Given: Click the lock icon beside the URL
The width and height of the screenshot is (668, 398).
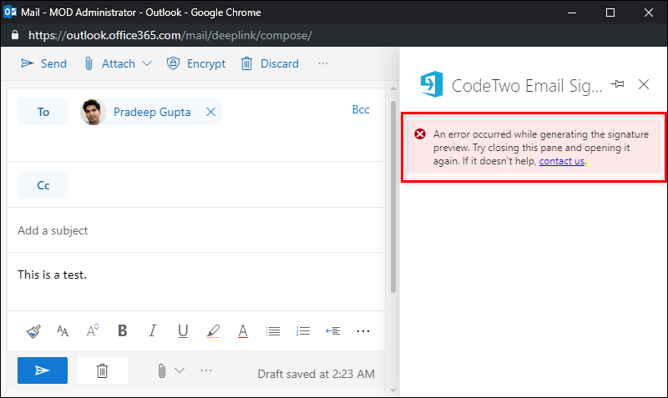Looking at the screenshot, I should (15, 35).
